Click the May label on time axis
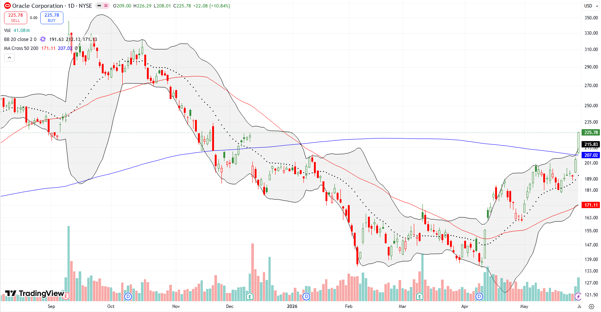This screenshot has width=601, height=312. tap(524, 306)
